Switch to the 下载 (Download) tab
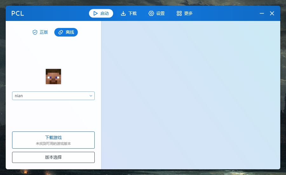Screen dimensions: 286x175 pyautogui.click(x=129, y=13)
